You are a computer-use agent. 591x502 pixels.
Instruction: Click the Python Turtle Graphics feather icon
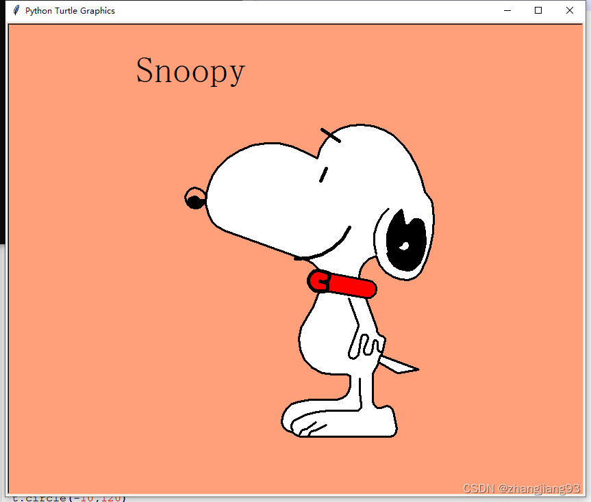(x=16, y=10)
